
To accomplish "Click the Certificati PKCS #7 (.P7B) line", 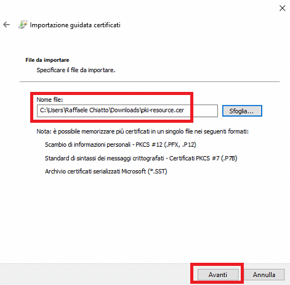I will 141,158.
